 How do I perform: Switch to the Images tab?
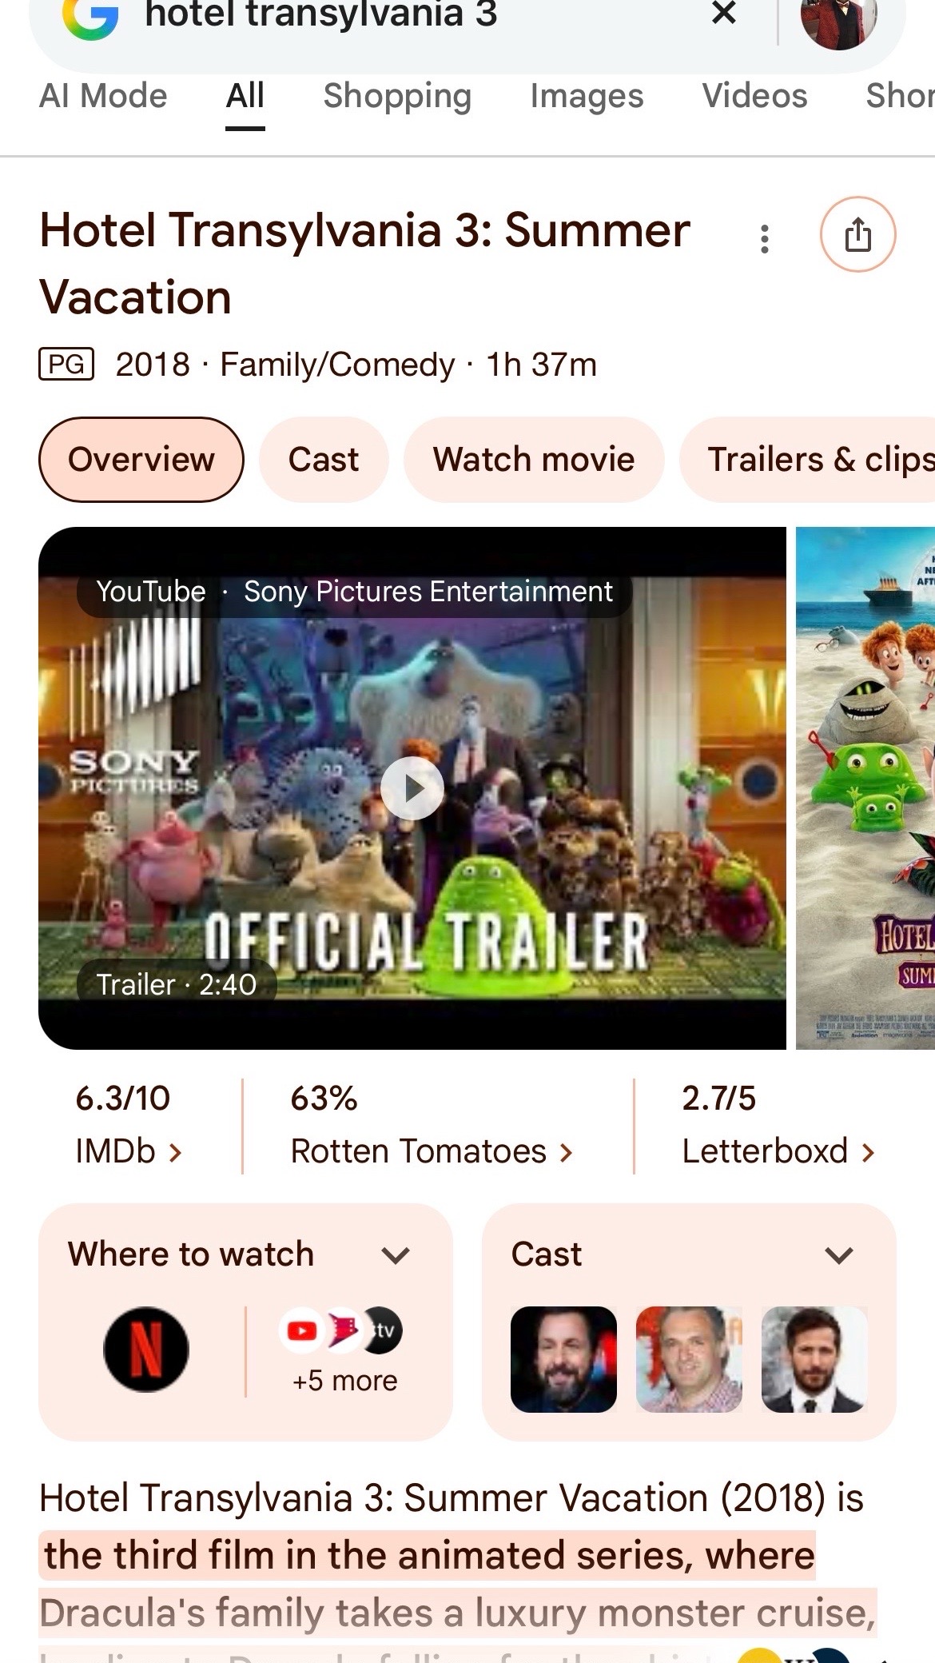click(x=587, y=97)
